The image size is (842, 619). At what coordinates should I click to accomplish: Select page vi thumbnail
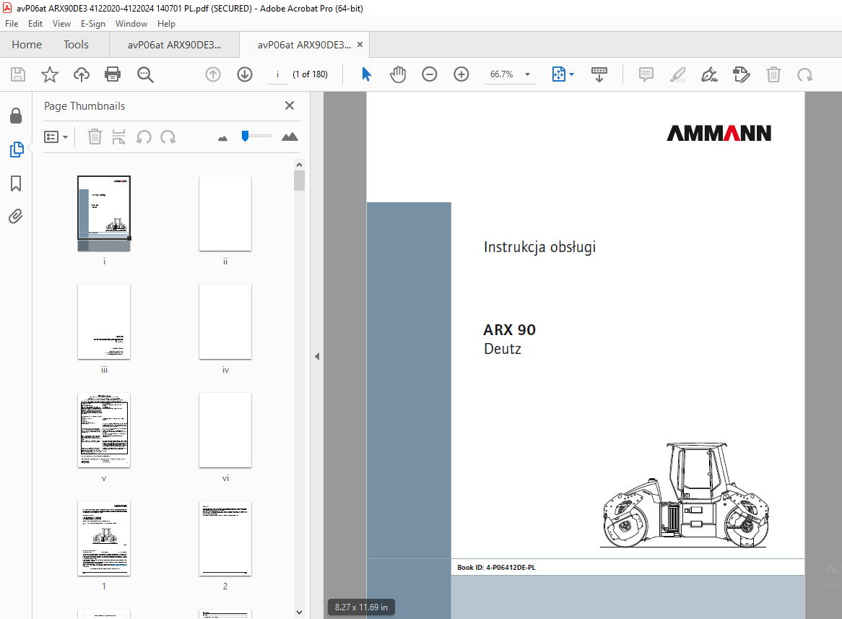pos(225,430)
